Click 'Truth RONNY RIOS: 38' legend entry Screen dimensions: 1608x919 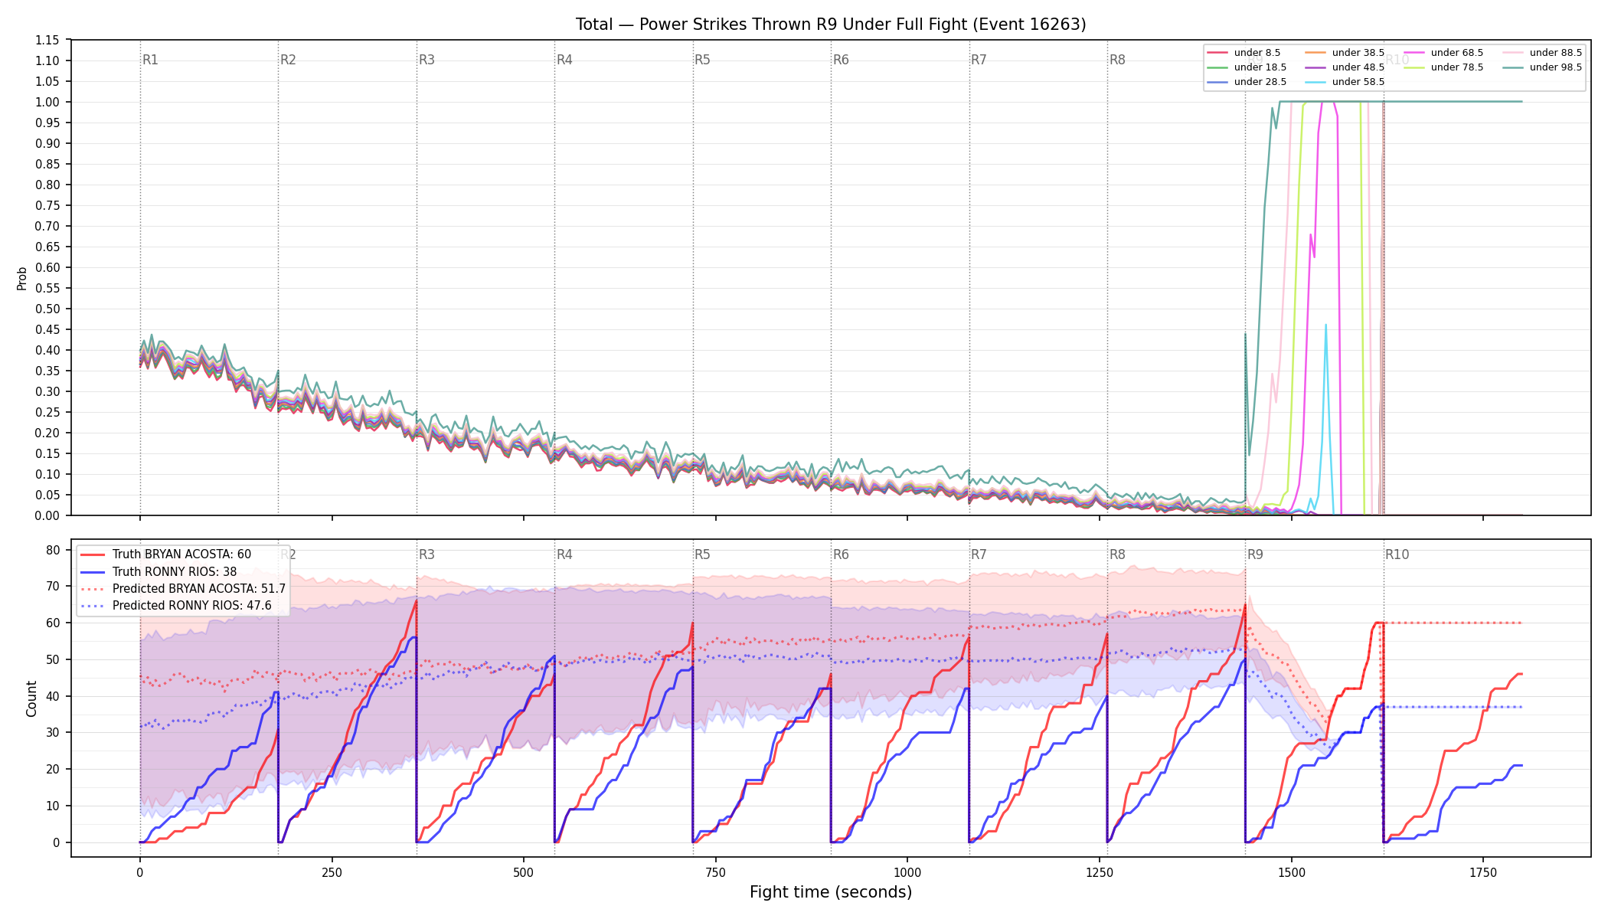159,572
